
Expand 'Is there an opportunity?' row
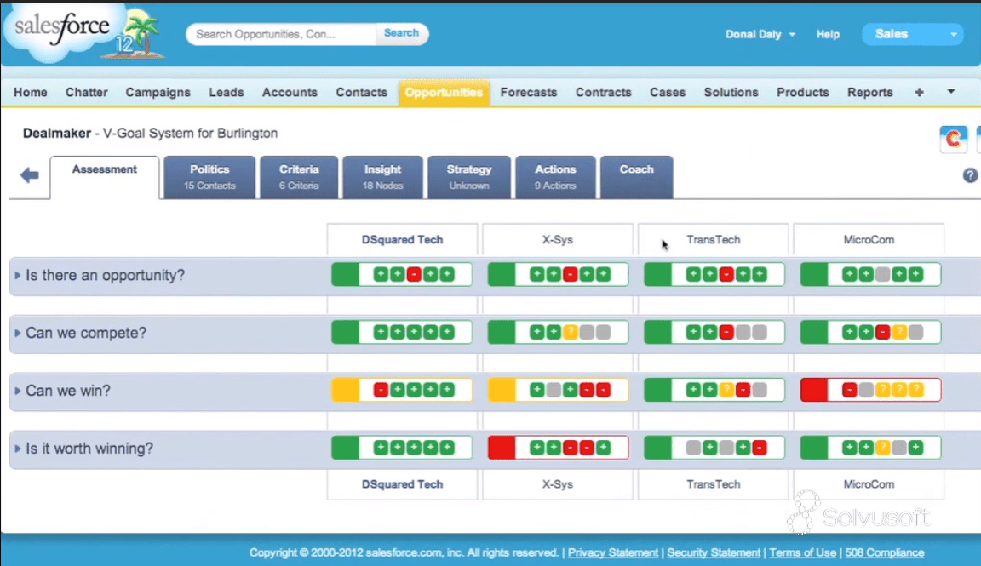pyautogui.click(x=18, y=275)
